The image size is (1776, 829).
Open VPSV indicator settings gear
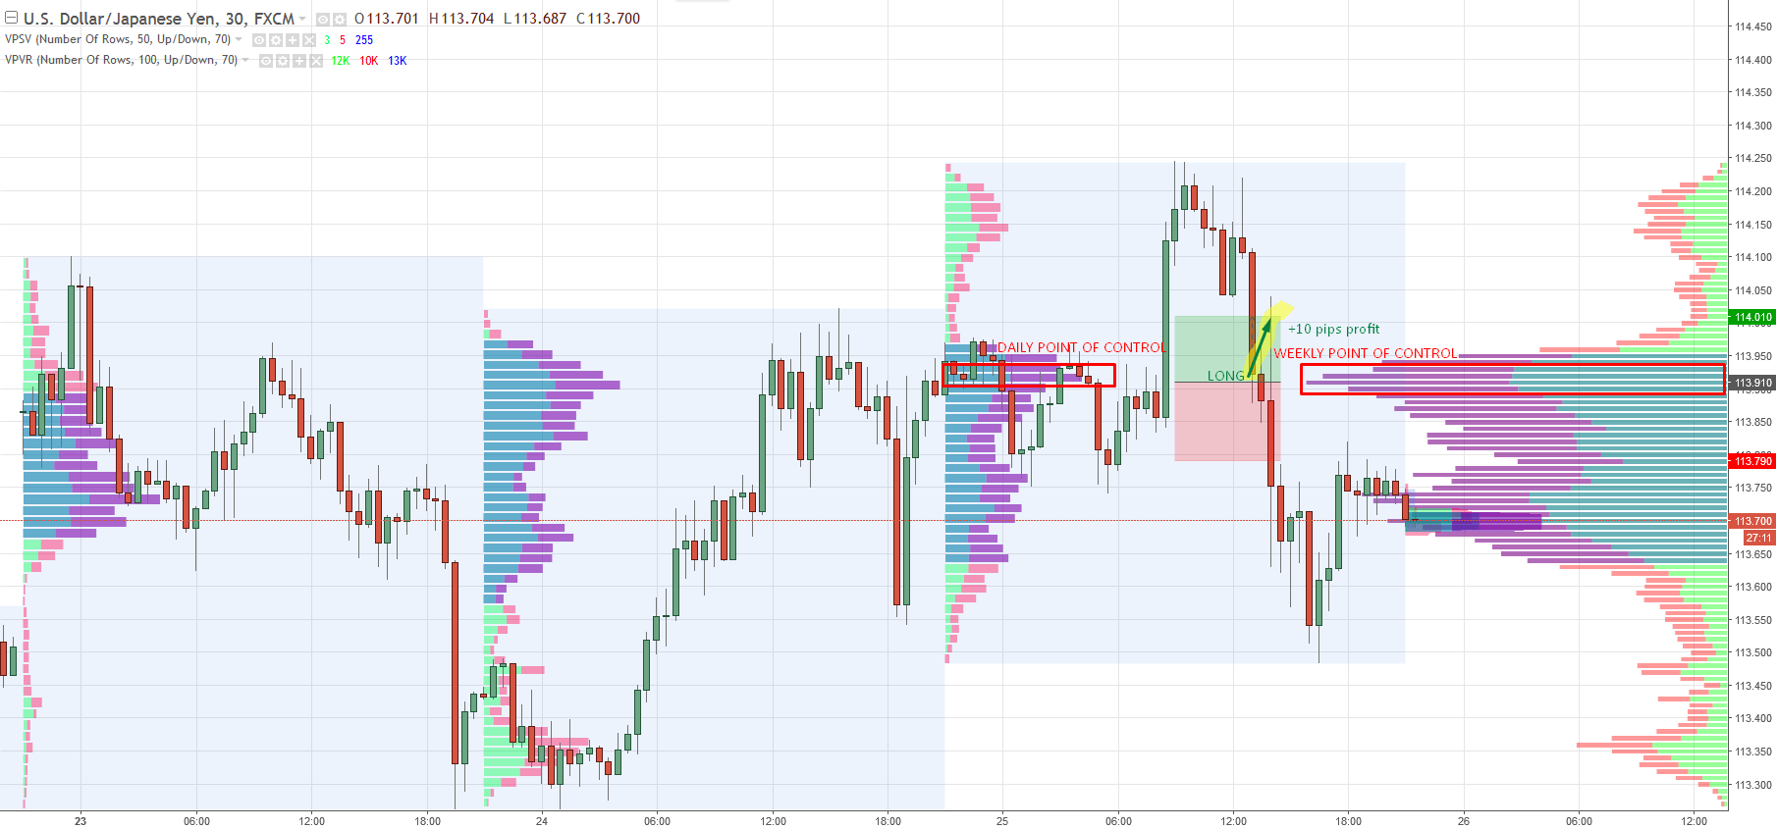(276, 40)
